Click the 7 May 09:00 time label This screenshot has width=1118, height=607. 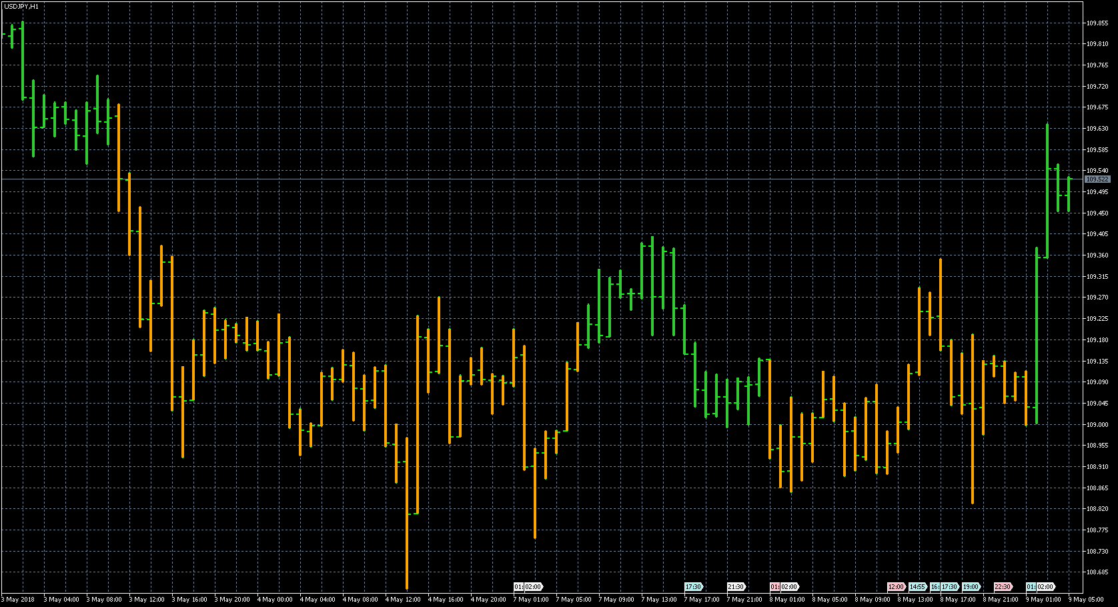616,600
